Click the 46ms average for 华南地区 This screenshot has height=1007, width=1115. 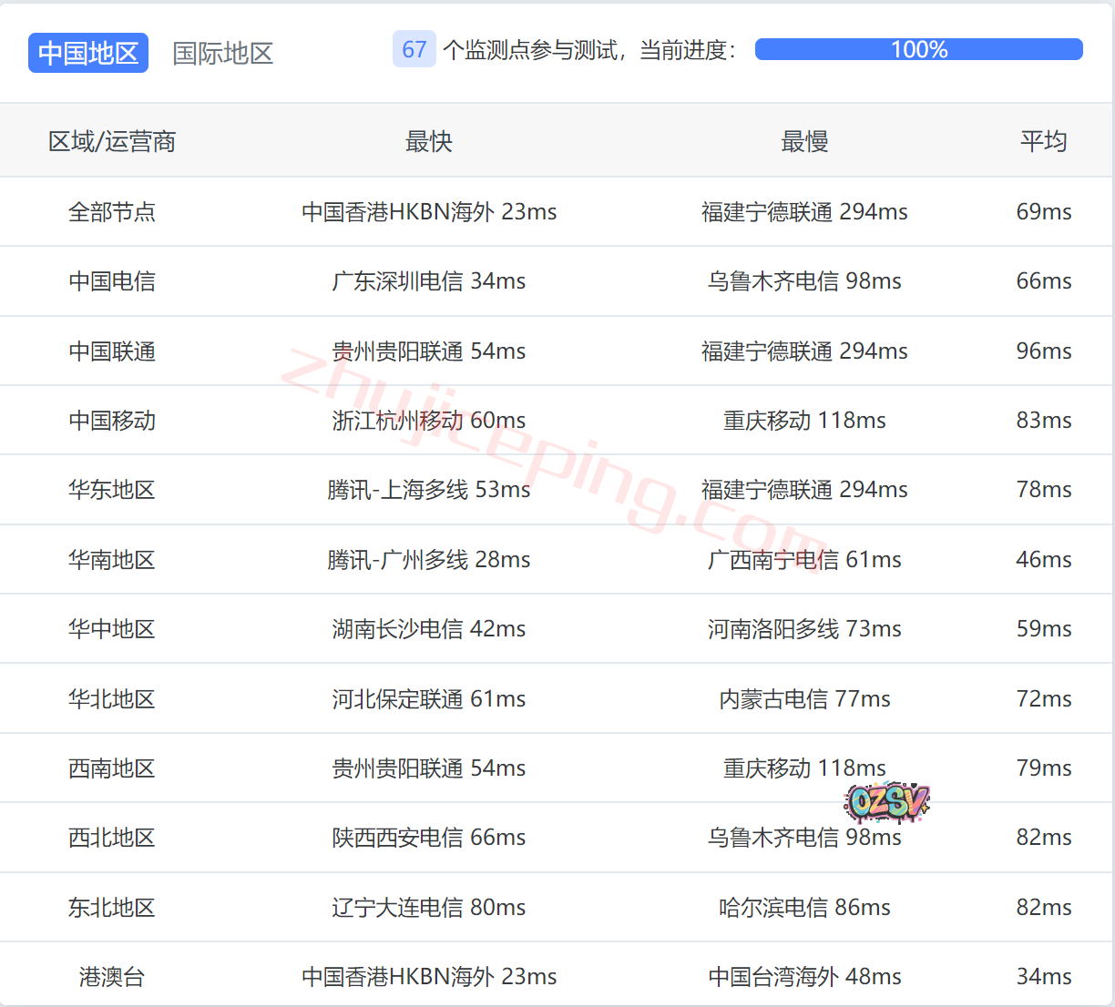pyautogui.click(x=1043, y=560)
